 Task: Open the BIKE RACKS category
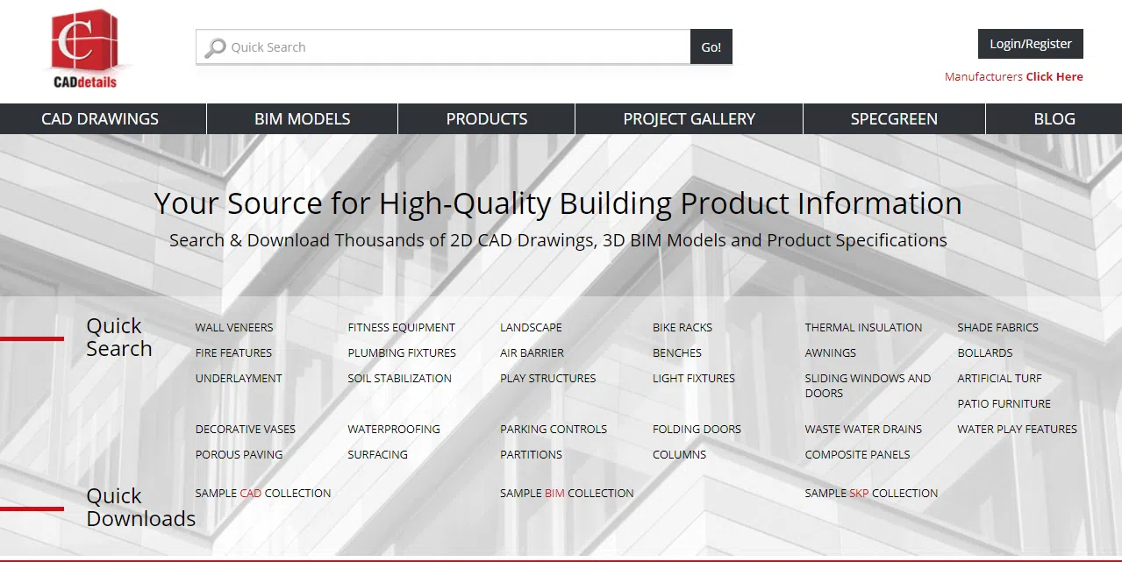pos(682,327)
